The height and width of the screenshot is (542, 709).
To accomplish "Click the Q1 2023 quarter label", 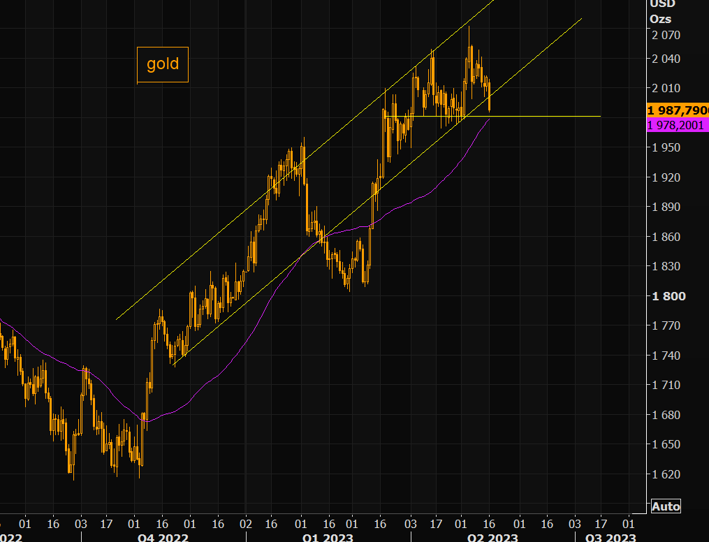I will [328, 538].
